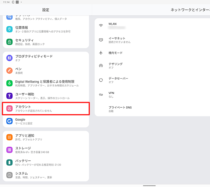Image resolution: width=210 pixels, height=187 pixels.
Task: Tap the Ethernet (イーサネット) port icon
Action: 101,40
